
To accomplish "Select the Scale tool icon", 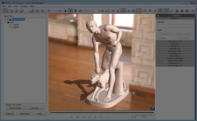I will 81,11.
